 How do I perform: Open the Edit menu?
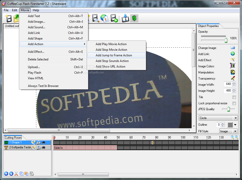pos(15,10)
